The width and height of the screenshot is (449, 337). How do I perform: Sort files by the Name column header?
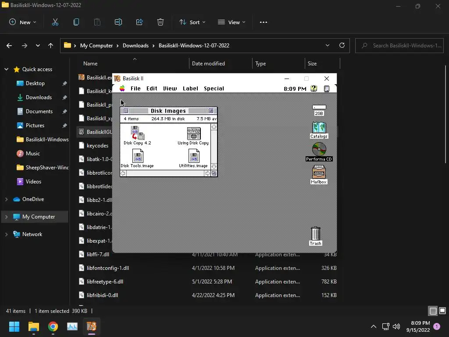tap(90, 64)
